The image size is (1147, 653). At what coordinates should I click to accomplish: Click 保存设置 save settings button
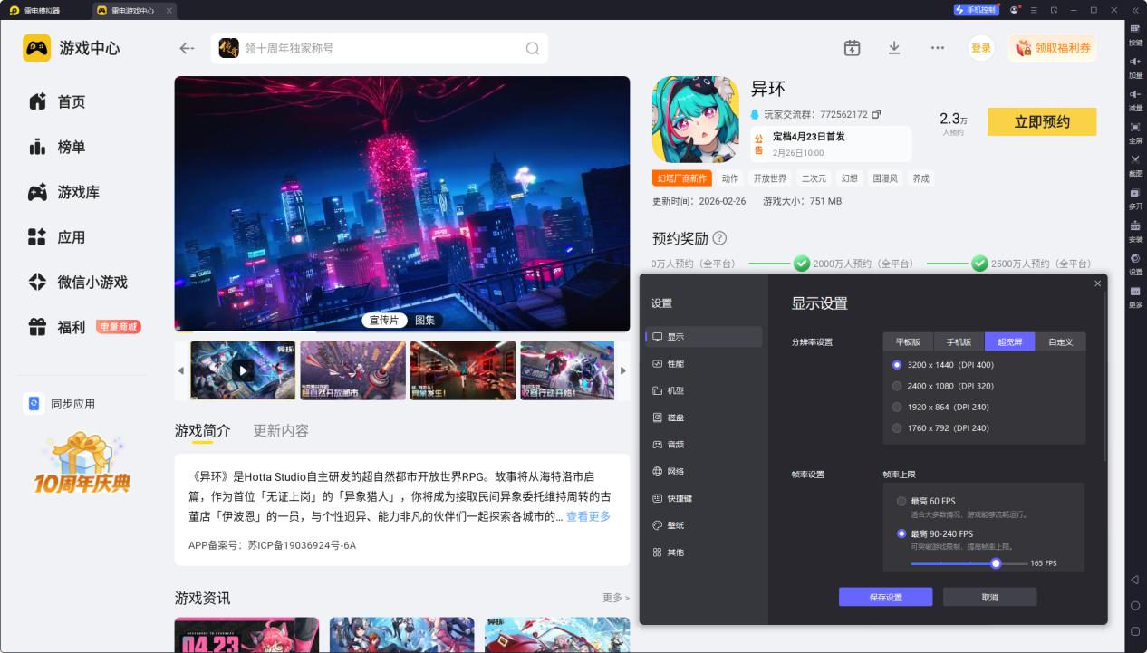885,597
